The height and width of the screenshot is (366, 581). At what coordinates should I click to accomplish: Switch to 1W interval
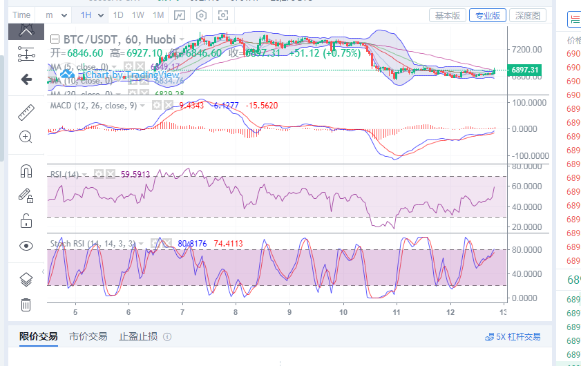pyautogui.click(x=138, y=15)
